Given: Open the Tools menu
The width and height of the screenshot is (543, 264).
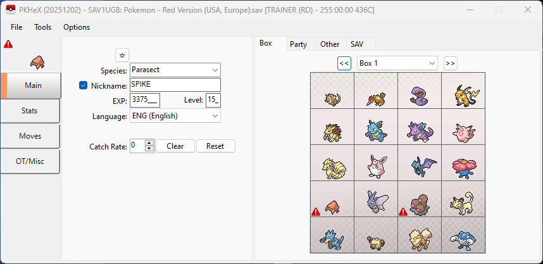Looking at the screenshot, I should pos(43,27).
